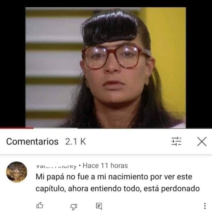
Task: Jump ahead on the gray buffered progress bar
Action: (56, 128)
